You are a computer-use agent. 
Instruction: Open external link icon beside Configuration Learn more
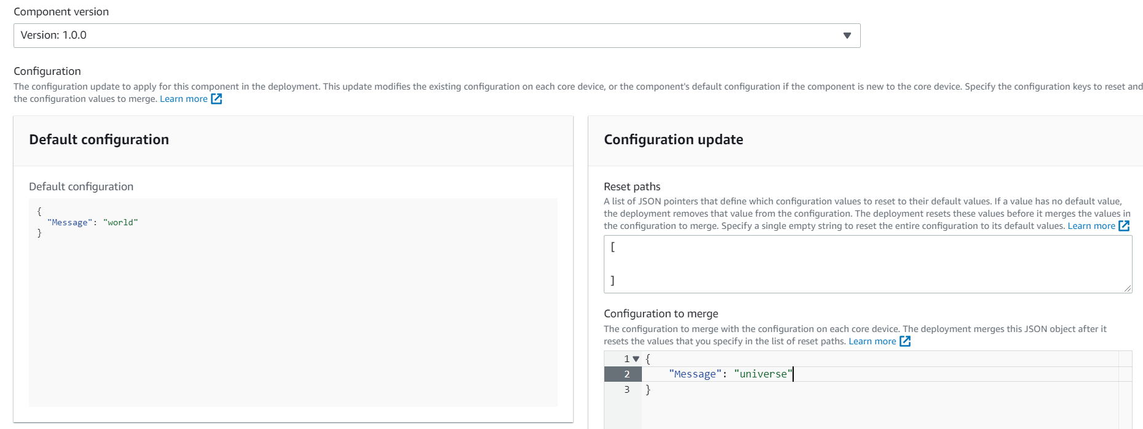pos(216,99)
